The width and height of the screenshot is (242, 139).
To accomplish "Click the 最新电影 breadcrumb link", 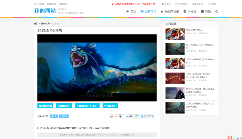I will click(x=45, y=24).
